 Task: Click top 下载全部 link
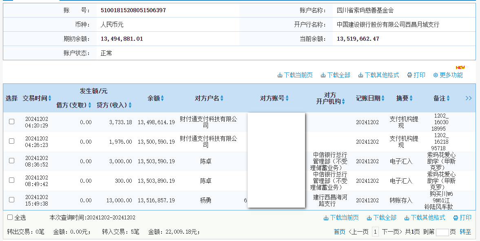pyautogui.click(x=336, y=75)
